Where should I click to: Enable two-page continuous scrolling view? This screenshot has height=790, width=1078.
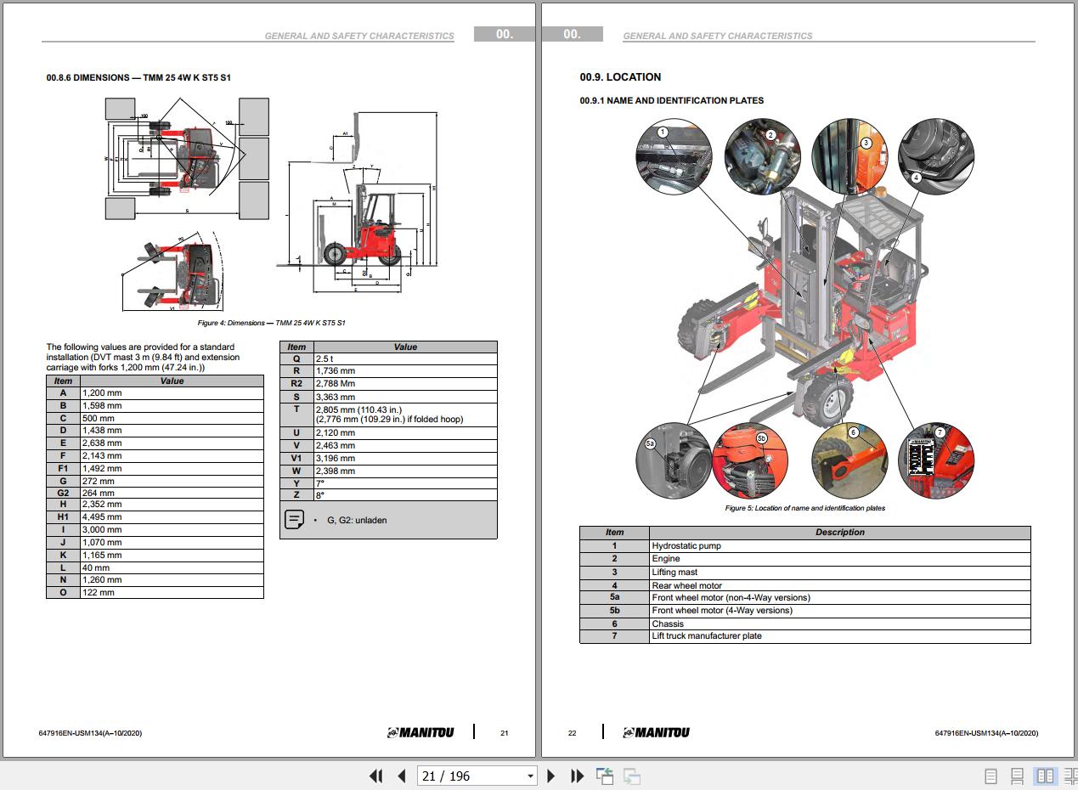point(1070,776)
